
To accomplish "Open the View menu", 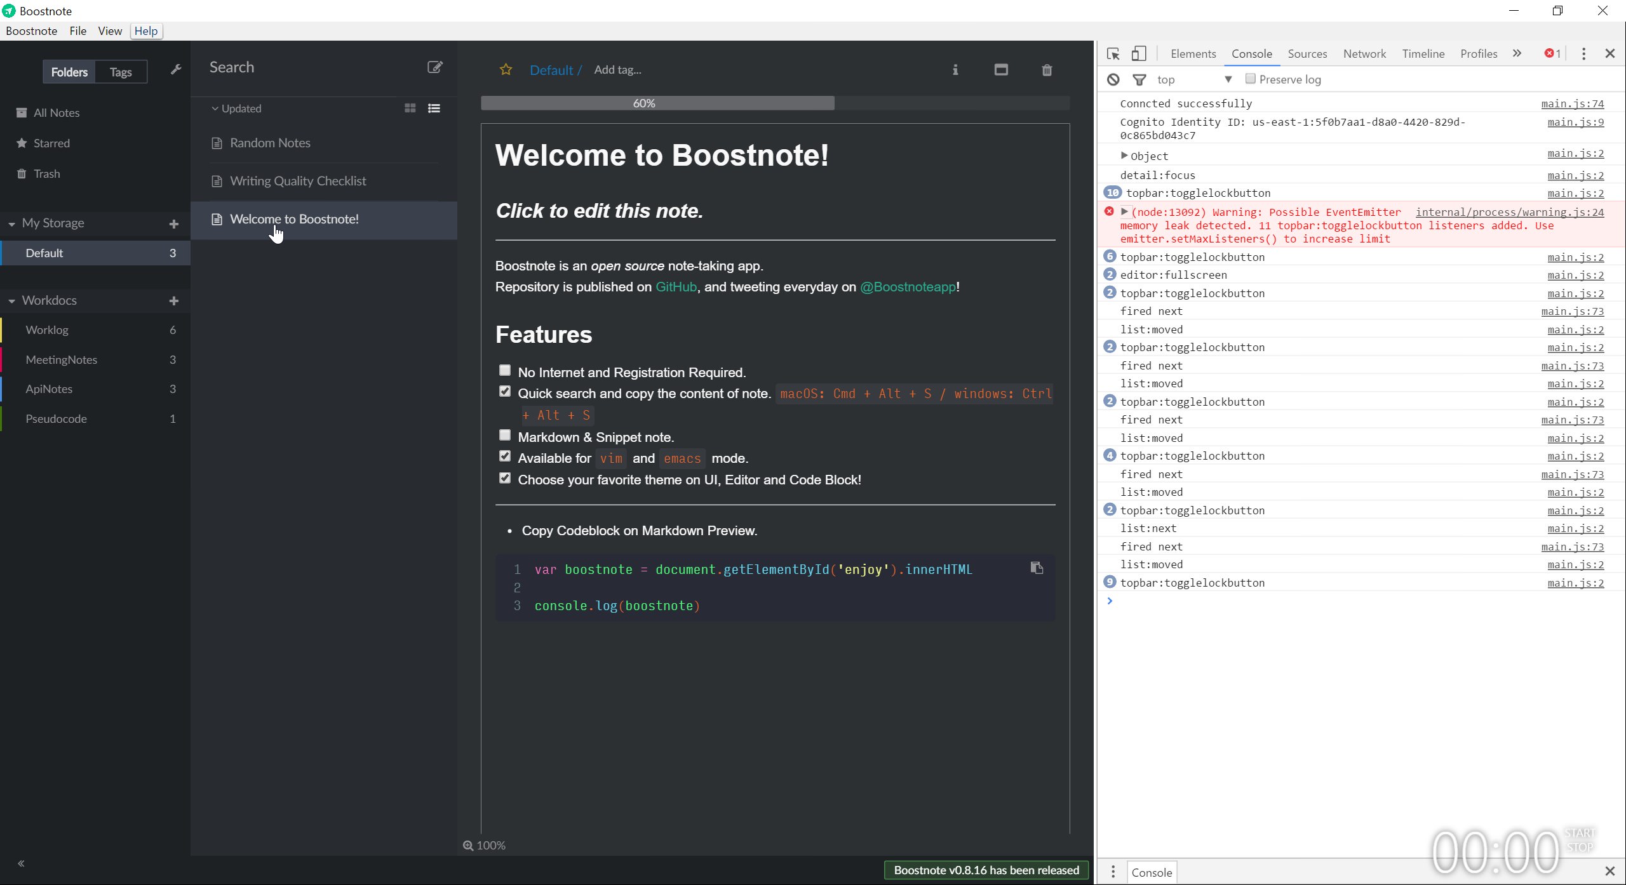I will (110, 31).
